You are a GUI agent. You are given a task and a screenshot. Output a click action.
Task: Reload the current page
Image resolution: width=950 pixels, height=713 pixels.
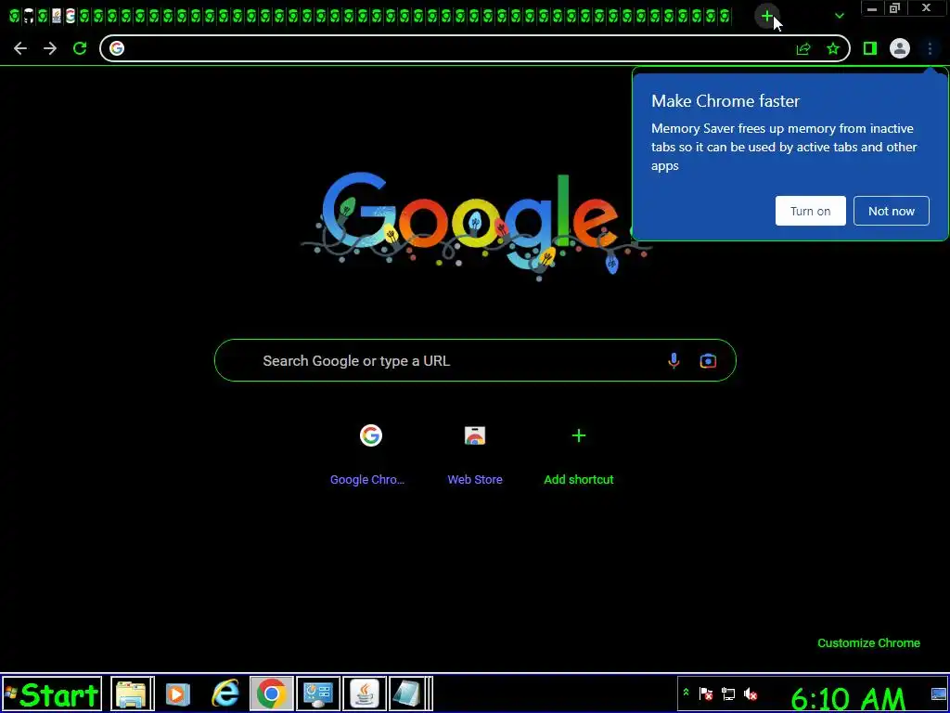pyautogui.click(x=80, y=48)
